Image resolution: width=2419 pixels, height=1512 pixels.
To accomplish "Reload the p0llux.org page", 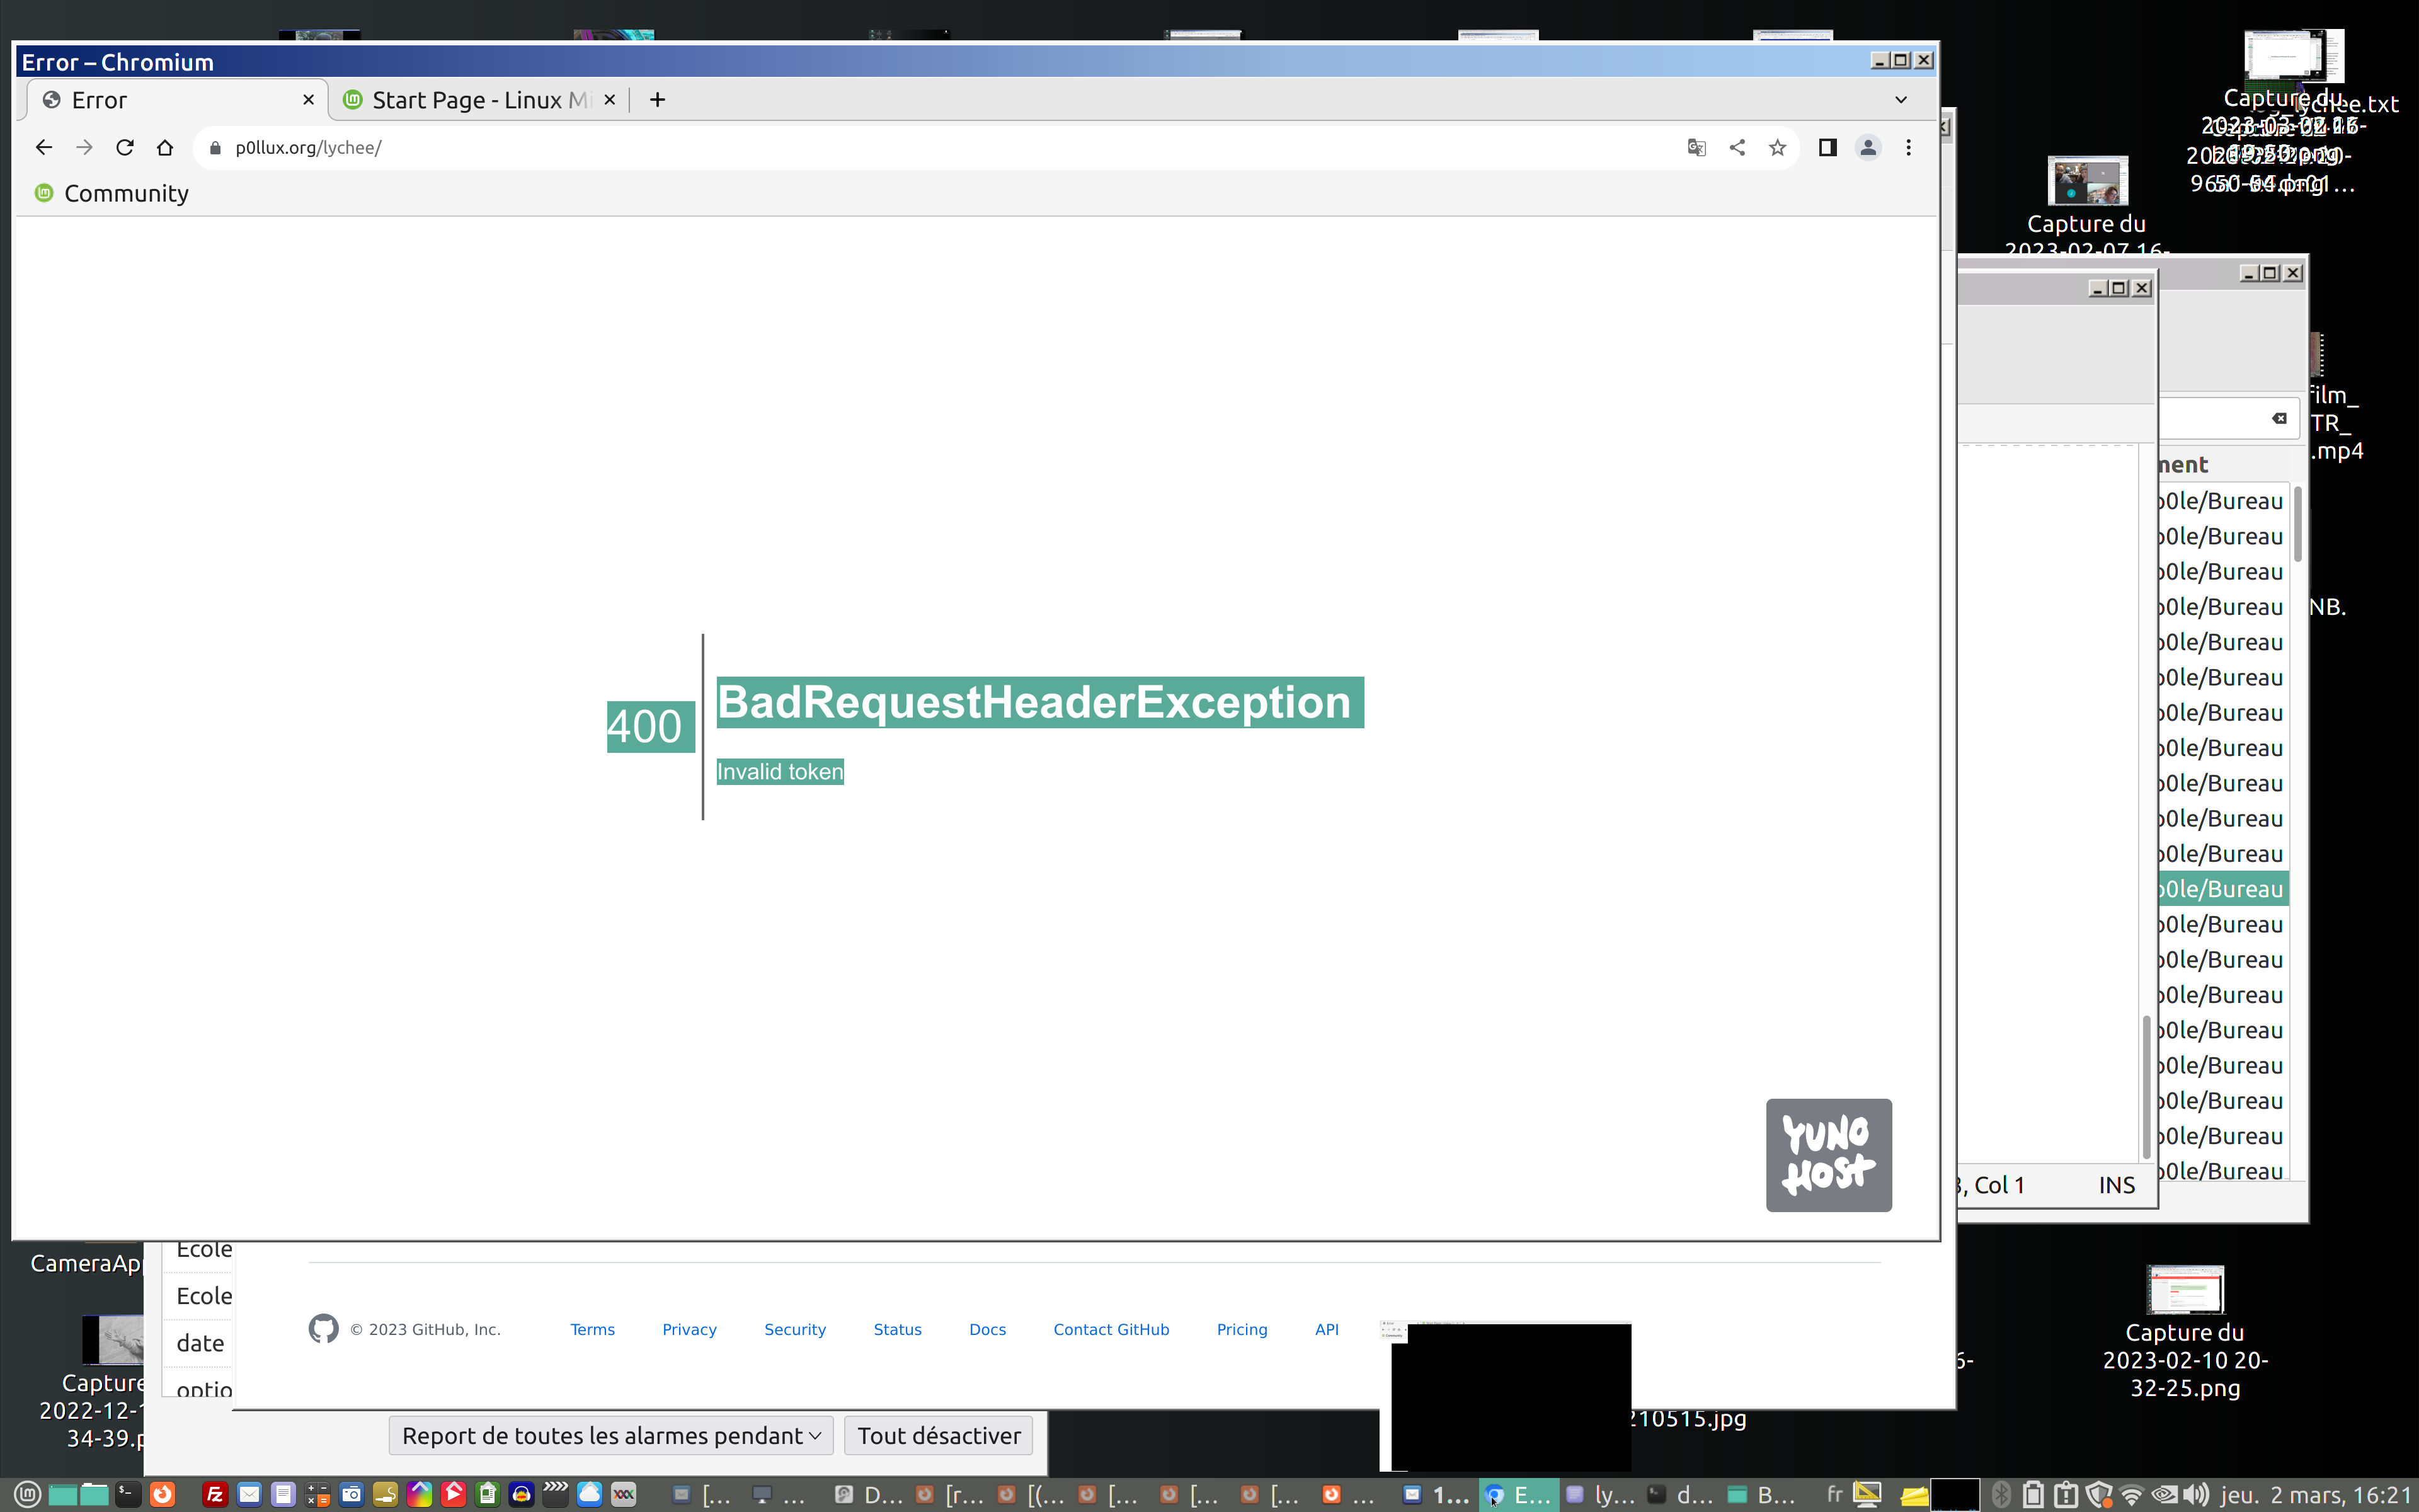I will [125, 148].
